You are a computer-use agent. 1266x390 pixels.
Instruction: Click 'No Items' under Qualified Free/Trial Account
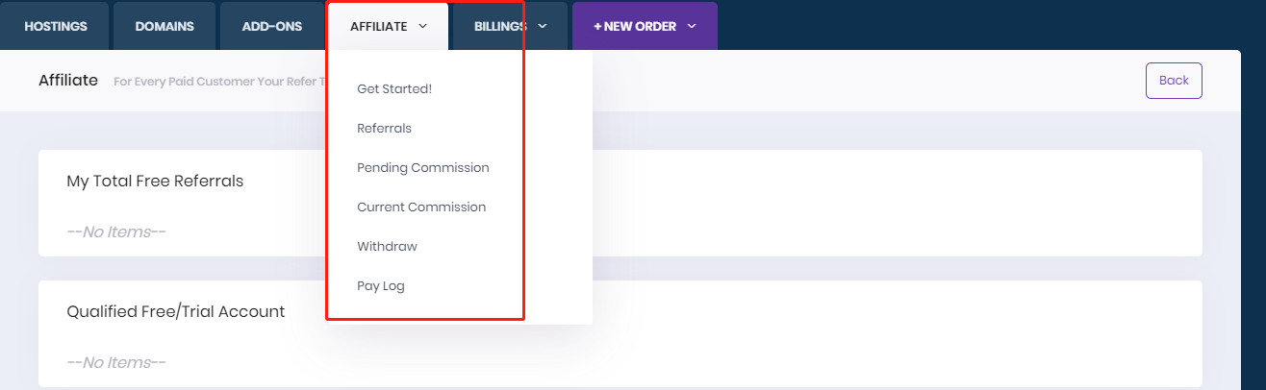pos(116,362)
